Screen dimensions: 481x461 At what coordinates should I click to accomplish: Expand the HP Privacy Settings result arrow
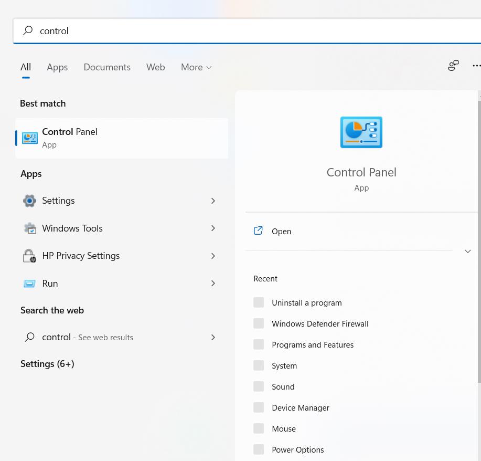click(x=213, y=256)
